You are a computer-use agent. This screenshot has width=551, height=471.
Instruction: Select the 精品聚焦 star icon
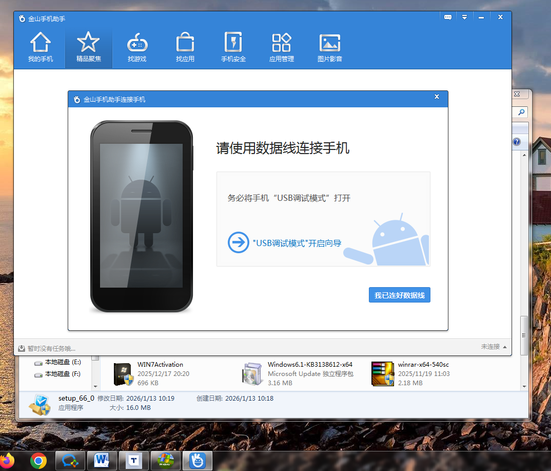coord(88,43)
